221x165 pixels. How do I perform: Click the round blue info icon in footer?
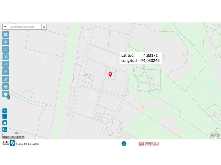[x=124, y=144]
